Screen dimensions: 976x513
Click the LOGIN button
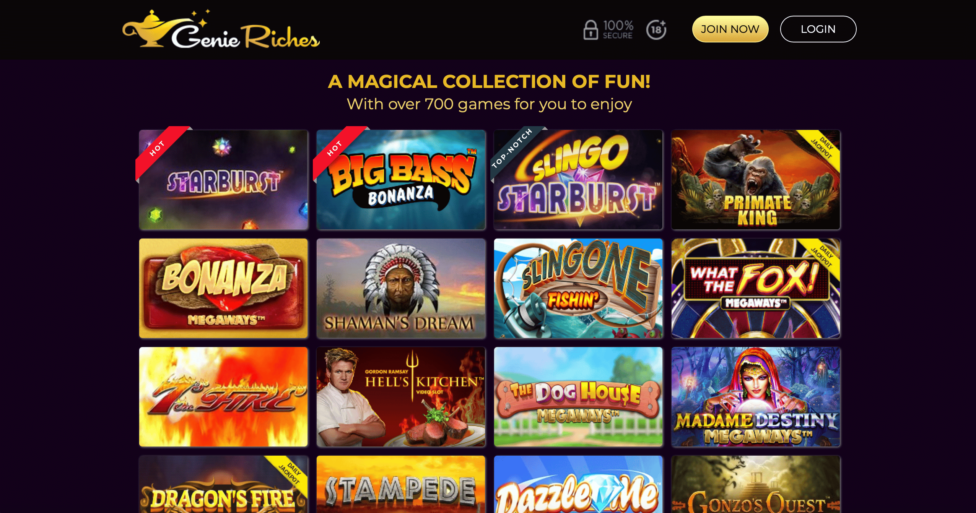818,29
